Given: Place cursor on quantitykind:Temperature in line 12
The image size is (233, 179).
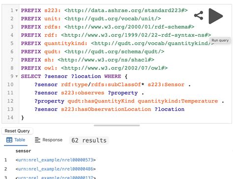Looking at the screenshot, I should click(x=178, y=101).
